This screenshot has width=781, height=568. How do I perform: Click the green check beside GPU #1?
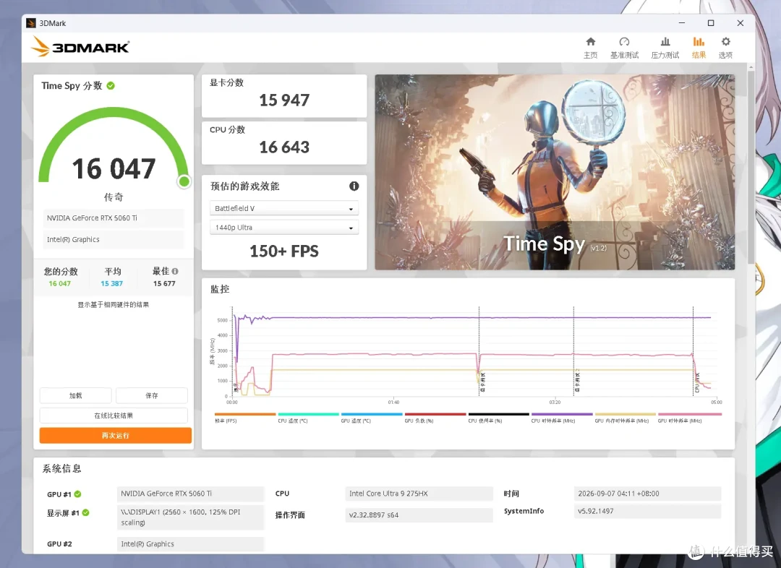(x=77, y=494)
